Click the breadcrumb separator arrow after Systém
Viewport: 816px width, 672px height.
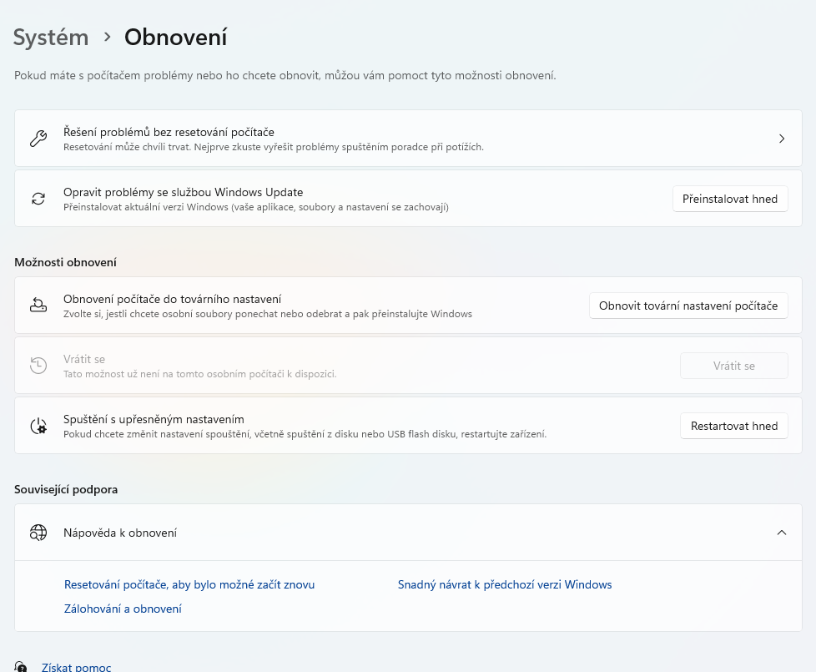(107, 37)
